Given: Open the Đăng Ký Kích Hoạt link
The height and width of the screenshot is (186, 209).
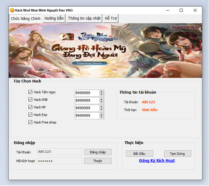Looking at the screenshot, I should (157, 161).
